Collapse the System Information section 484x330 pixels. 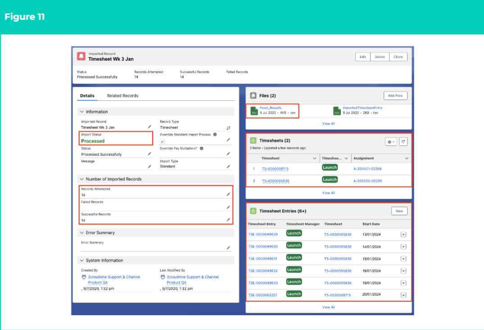pyautogui.click(x=82, y=261)
